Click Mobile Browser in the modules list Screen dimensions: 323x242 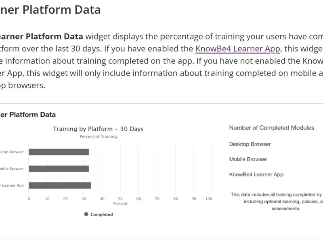point(248,159)
